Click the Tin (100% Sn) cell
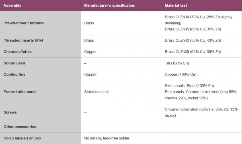Viewport: 242px width, 144px height. tap(177, 63)
